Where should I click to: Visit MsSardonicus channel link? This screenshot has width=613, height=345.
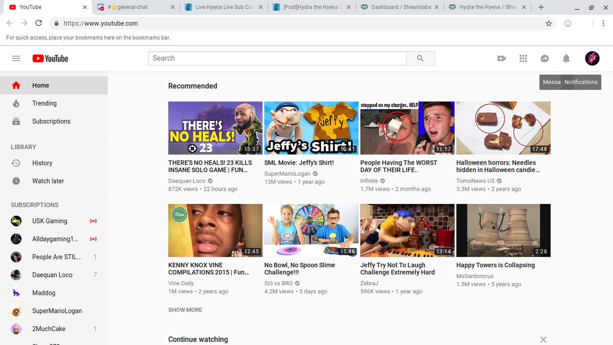[475, 276]
